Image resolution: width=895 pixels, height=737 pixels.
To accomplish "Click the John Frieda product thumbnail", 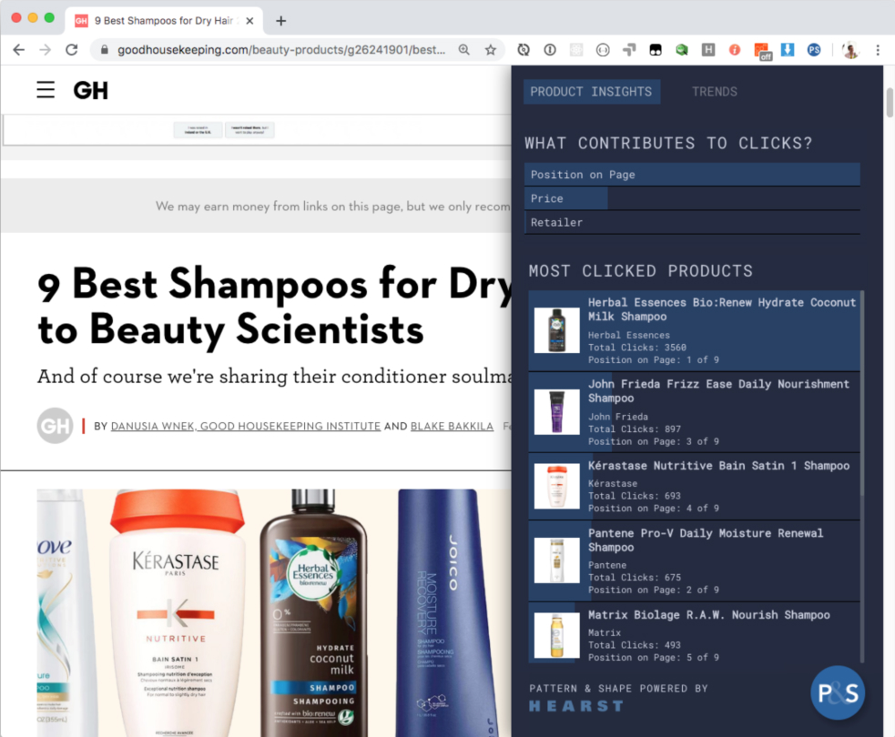I will 556,412.
